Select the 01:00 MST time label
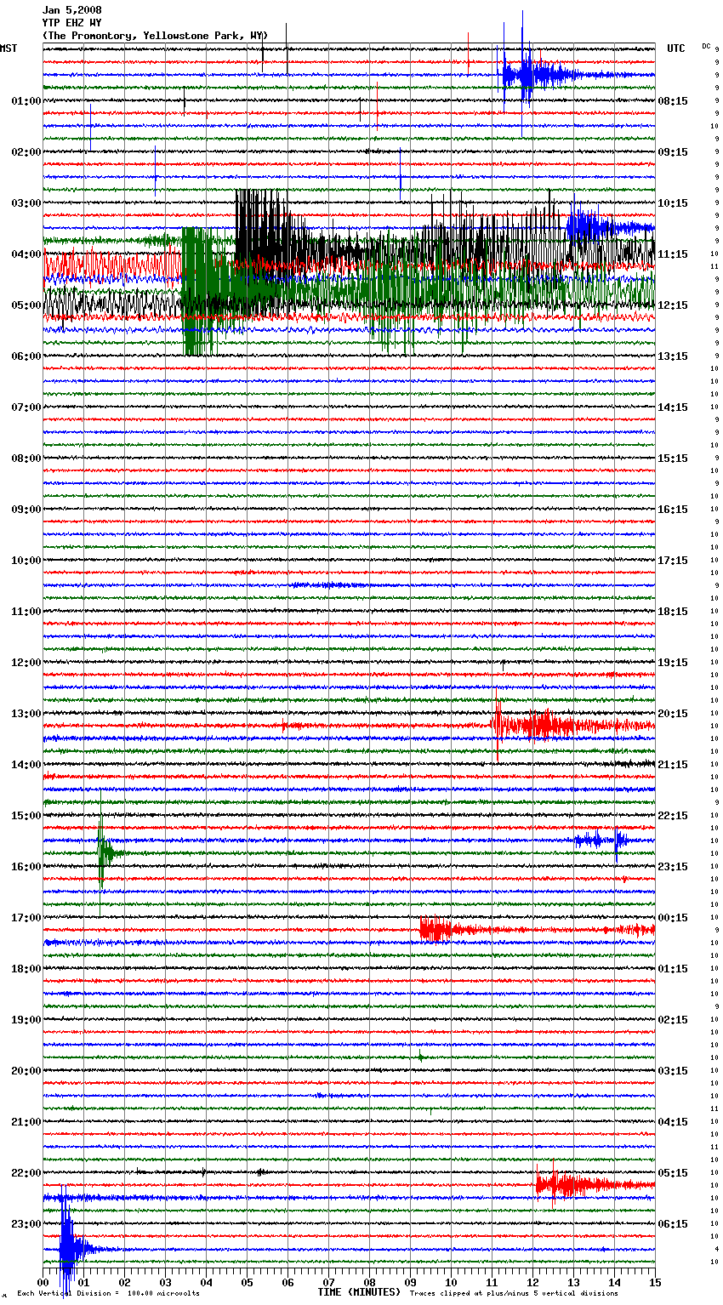This screenshot has height=1305, width=723. pyautogui.click(x=26, y=101)
